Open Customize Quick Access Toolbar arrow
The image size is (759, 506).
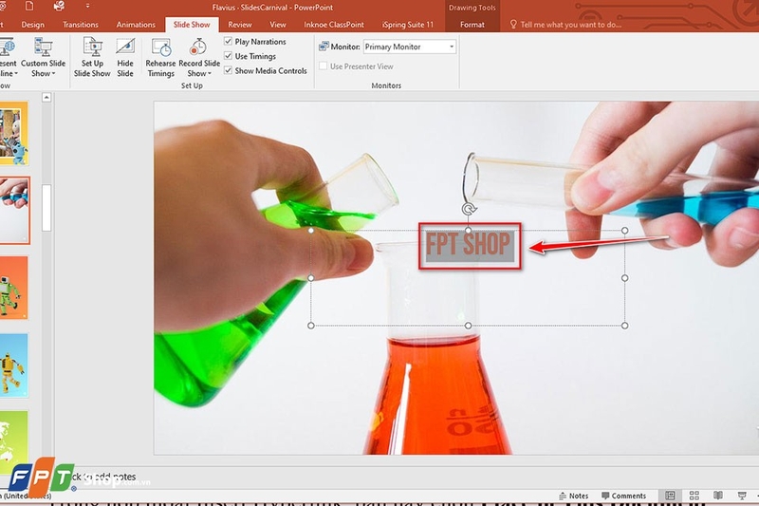pos(87,7)
